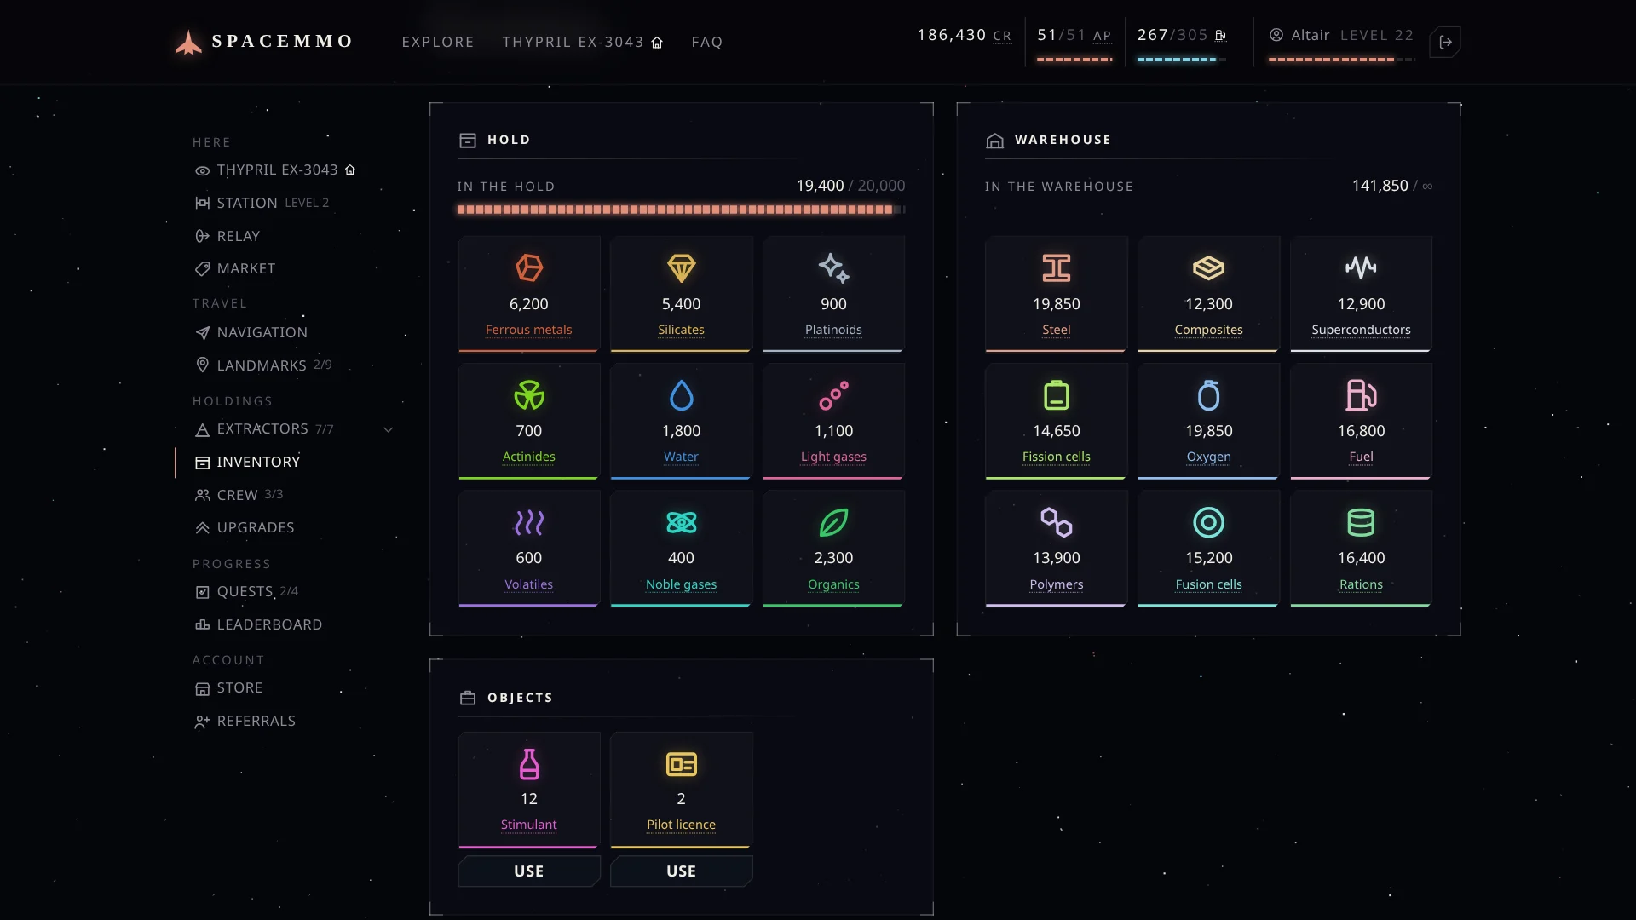This screenshot has height=920, width=1636.
Task: Go to Station in the sidebar
Action: pyautogui.click(x=262, y=203)
